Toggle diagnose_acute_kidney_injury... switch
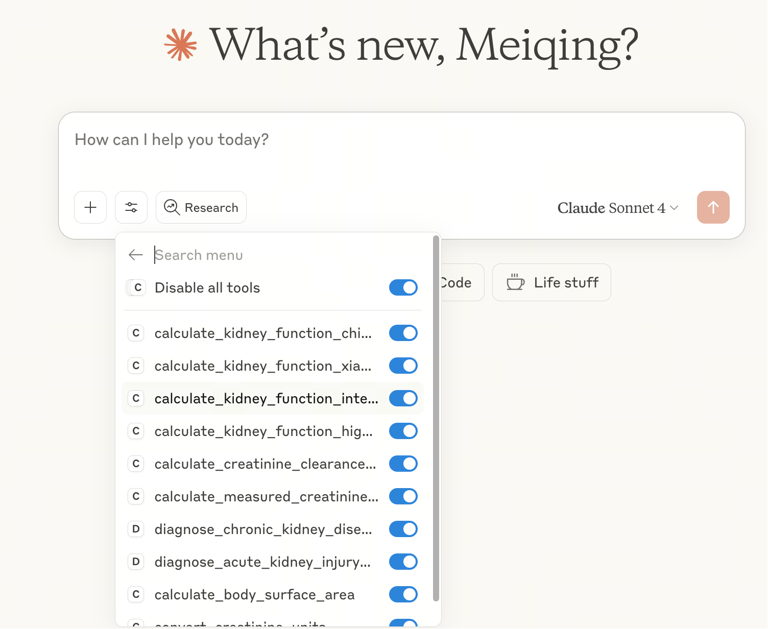The image size is (768, 629). click(x=403, y=562)
